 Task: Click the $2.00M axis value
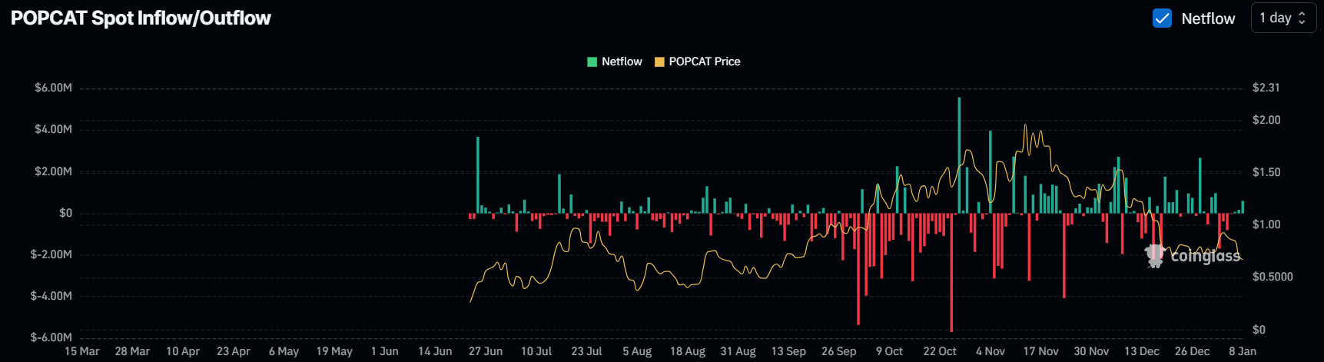tap(53, 171)
